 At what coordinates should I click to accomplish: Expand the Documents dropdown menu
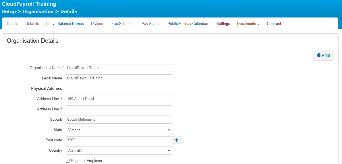248,24
